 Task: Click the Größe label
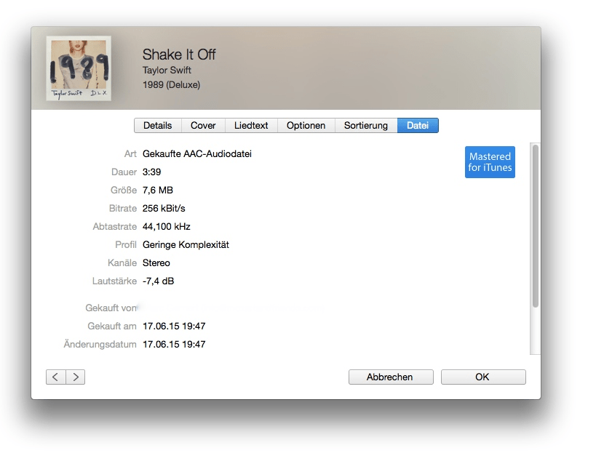tap(124, 191)
